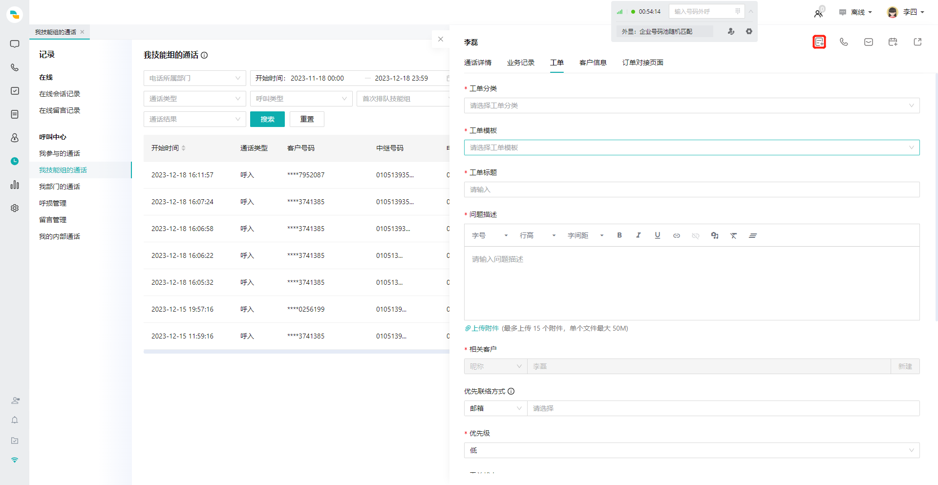The width and height of the screenshot is (938, 485).
Task: Open the 电话所属部门 dropdown
Action: (x=195, y=78)
